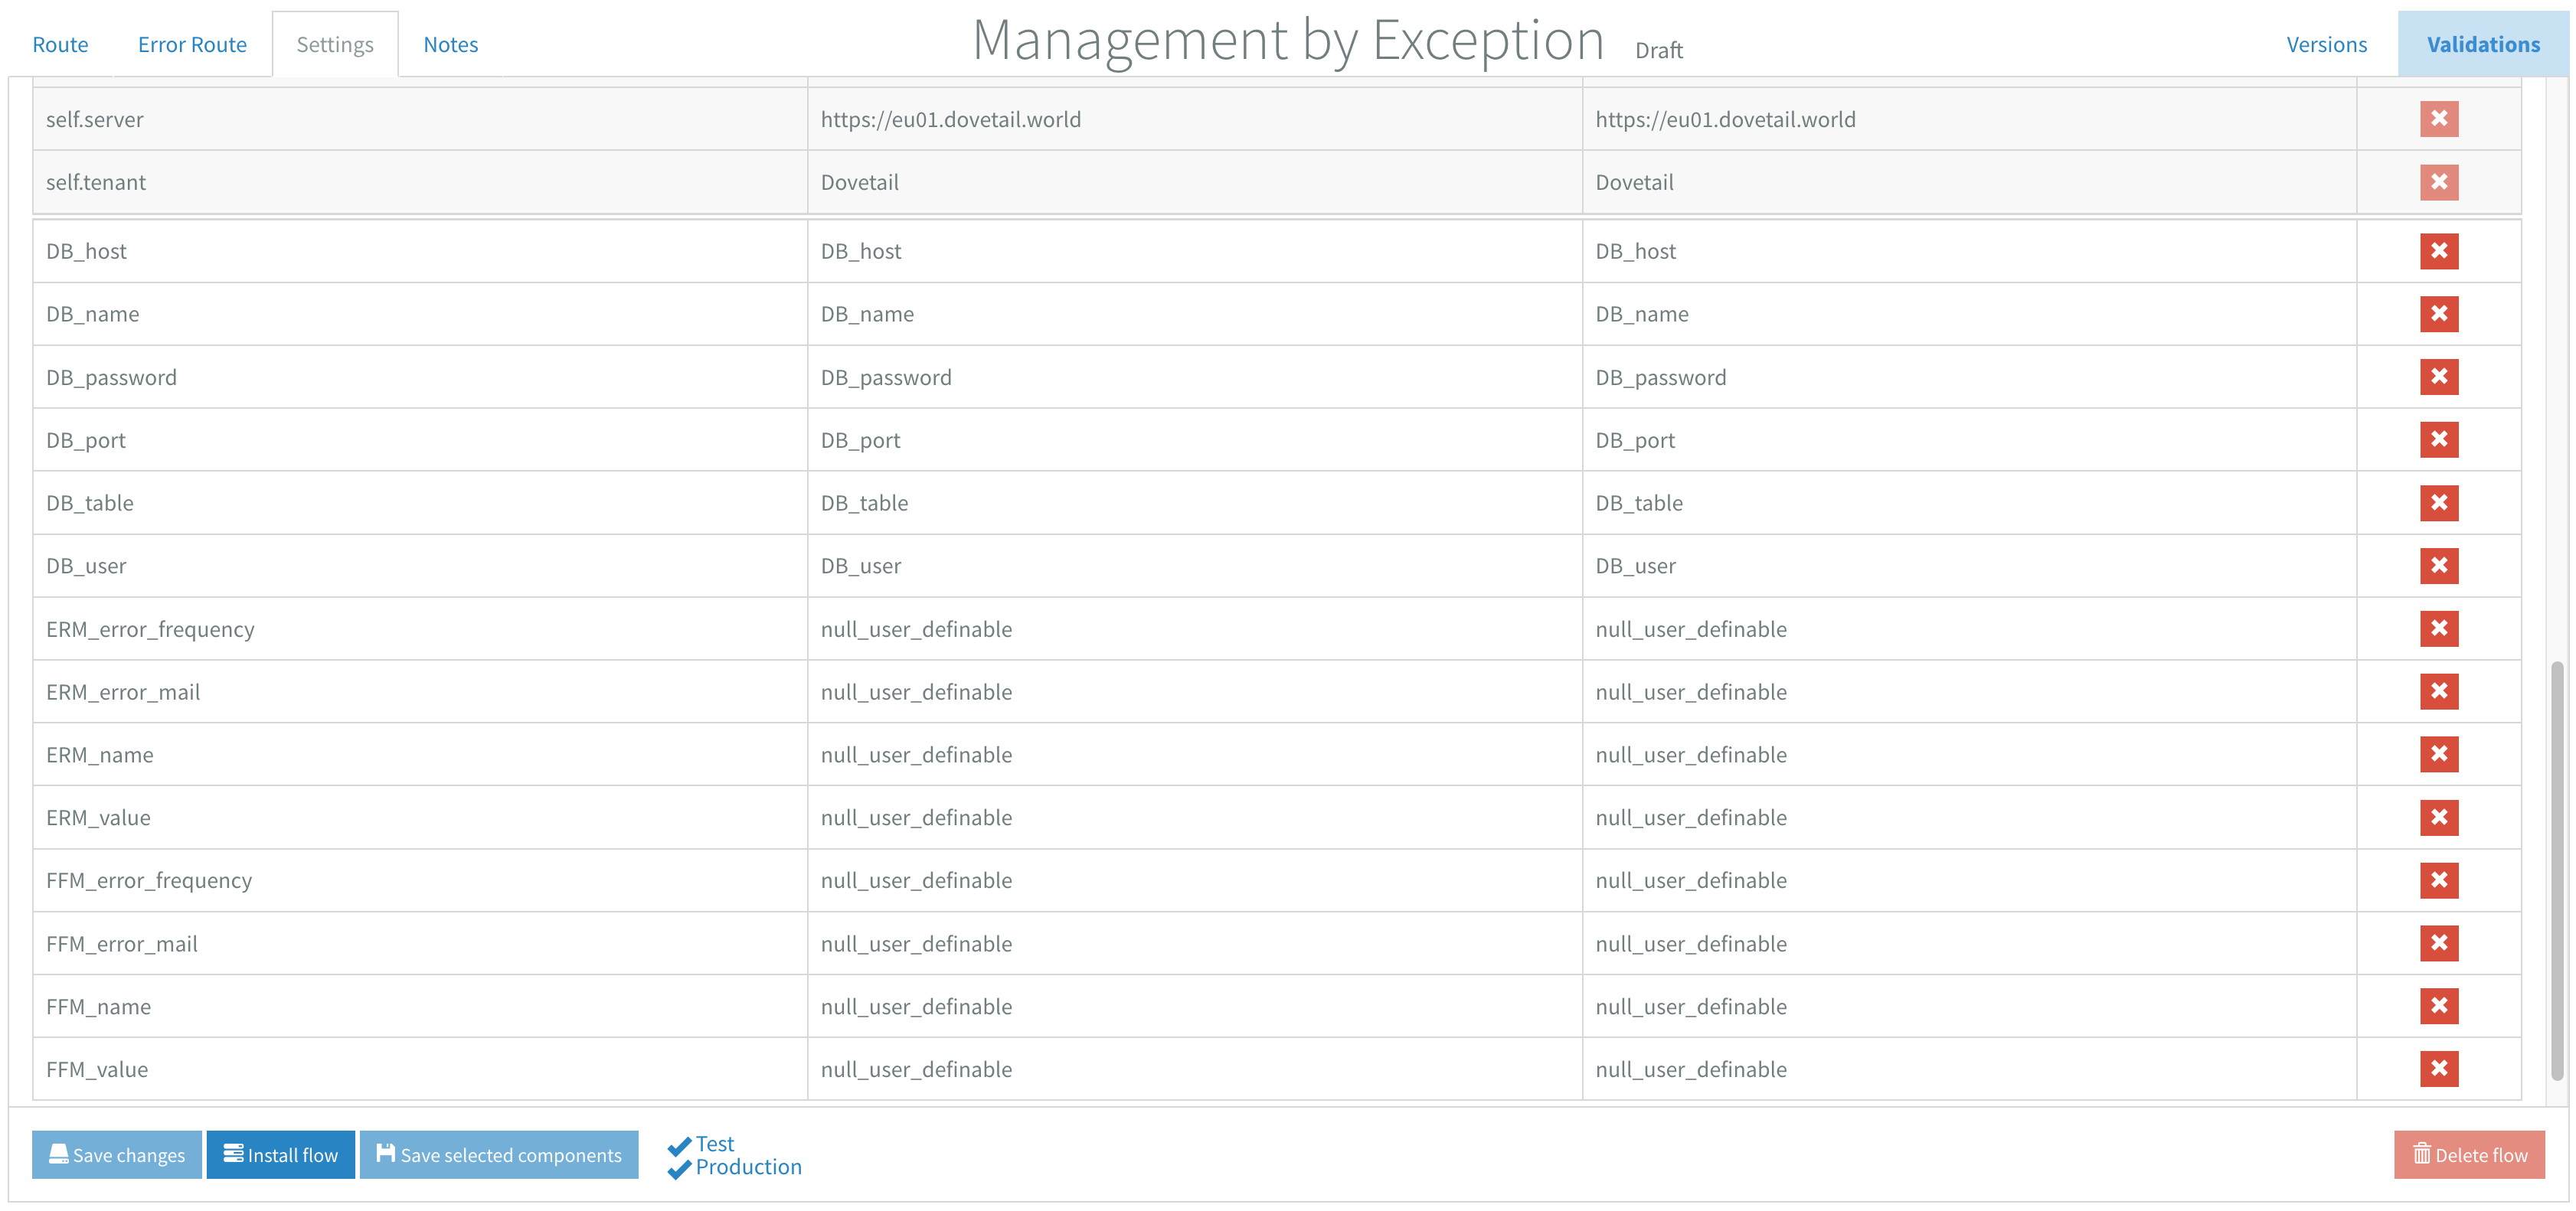
Task: Click the vertical scrollbar thumb
Action: tap(2556, 870)
